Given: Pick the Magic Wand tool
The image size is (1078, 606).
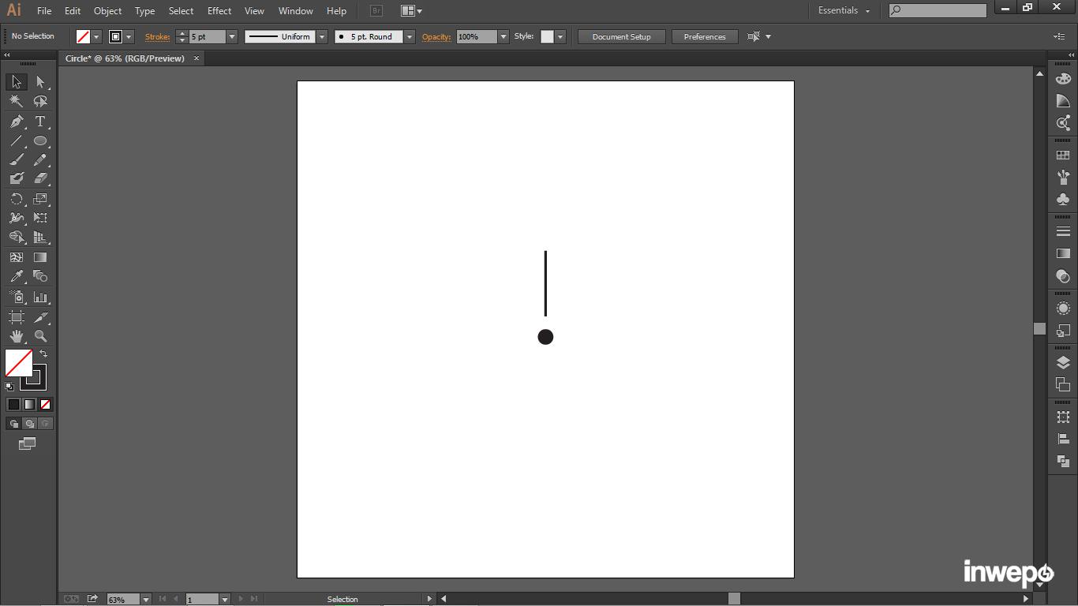Looking at the screenshot, I should tap(16, 102).
